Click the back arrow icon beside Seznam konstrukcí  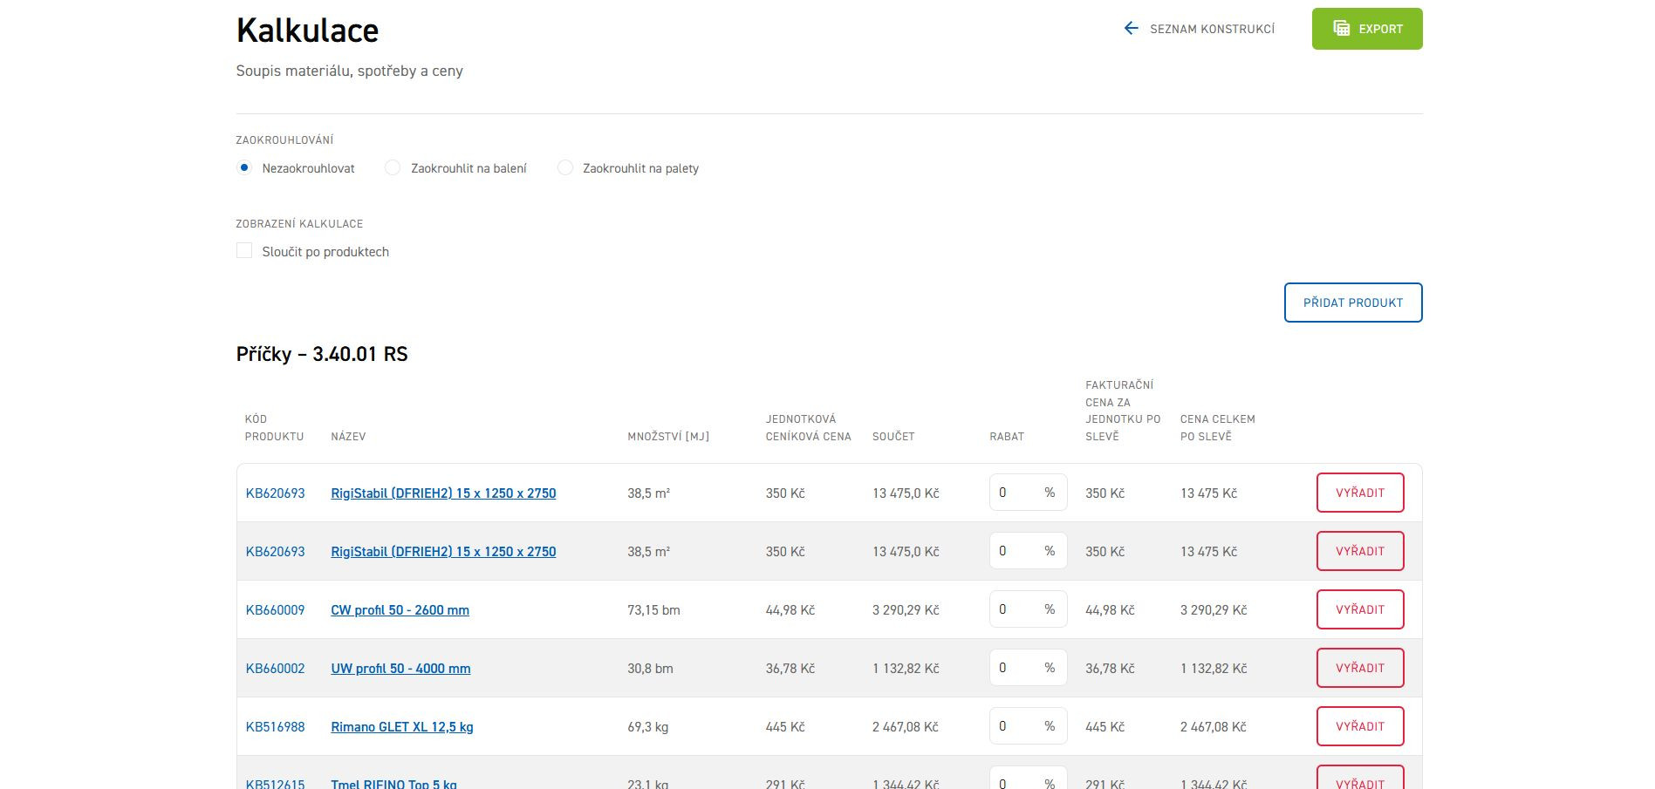click(1131, 29)
